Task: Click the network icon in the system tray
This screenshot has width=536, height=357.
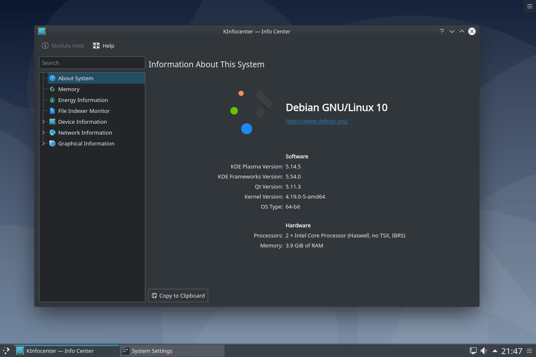Action: (473, 351)
